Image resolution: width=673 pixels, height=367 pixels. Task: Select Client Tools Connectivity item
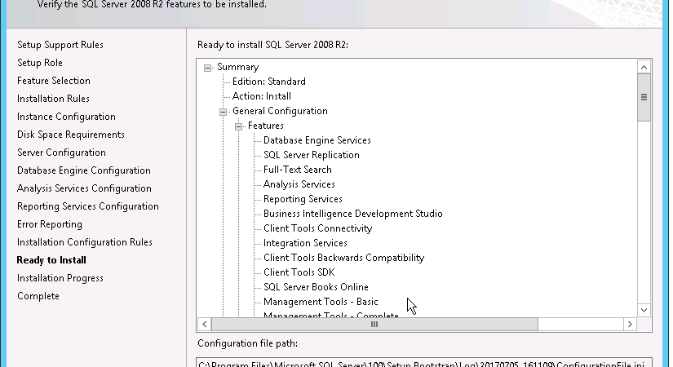[317, 229]
